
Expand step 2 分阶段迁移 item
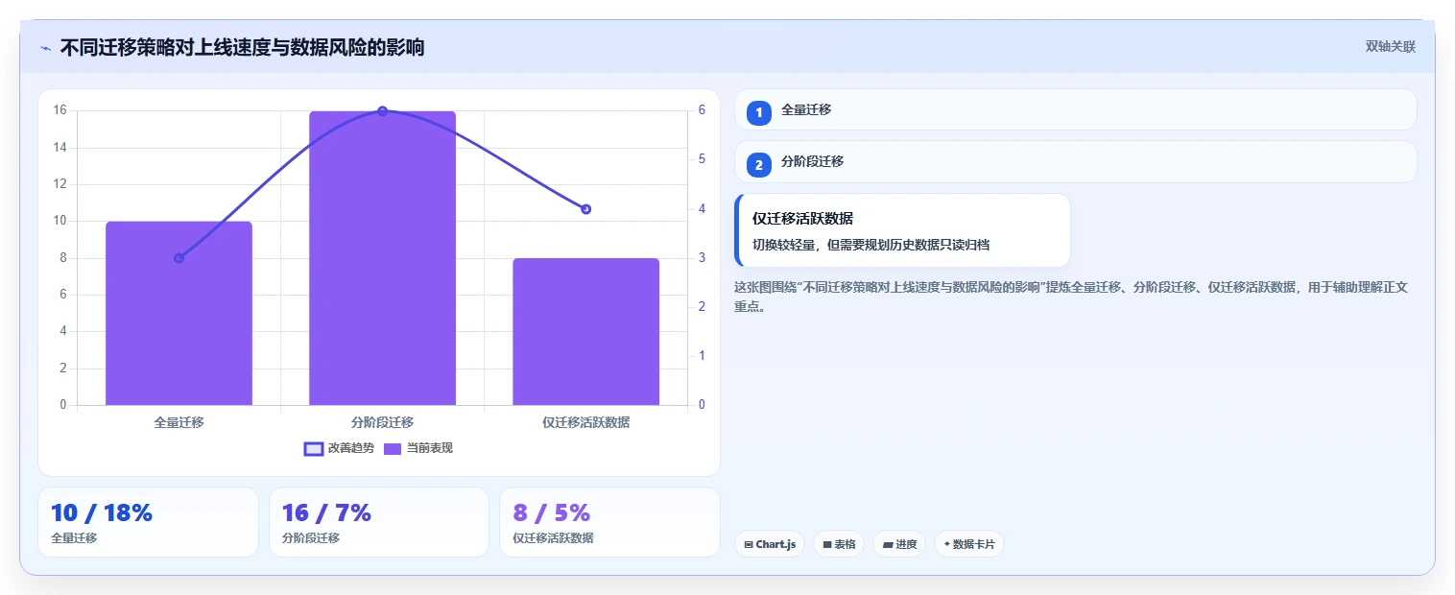1075,161
